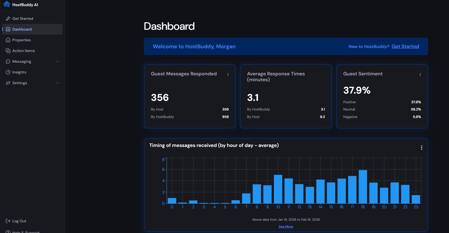The image size is (449, 233).
Task: Expand the Messaging submenu chevron
Action: click(x=58, y=61)
